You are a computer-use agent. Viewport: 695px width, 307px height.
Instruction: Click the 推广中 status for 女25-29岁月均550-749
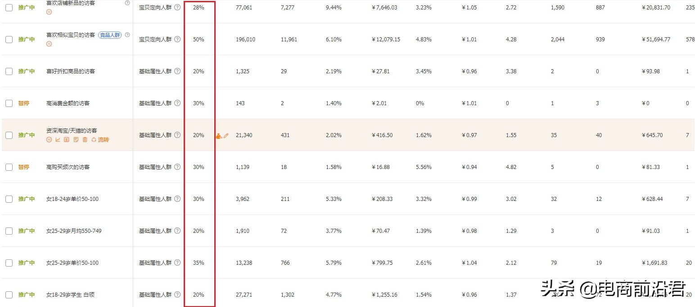pyautogui.click(x=27, y=231)
